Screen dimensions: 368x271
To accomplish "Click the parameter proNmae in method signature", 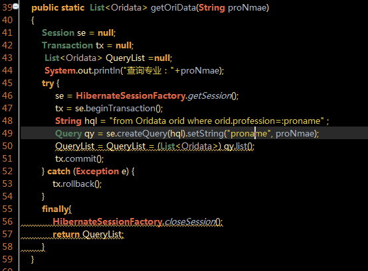I will pyautogui.click(x=247, y=8).
